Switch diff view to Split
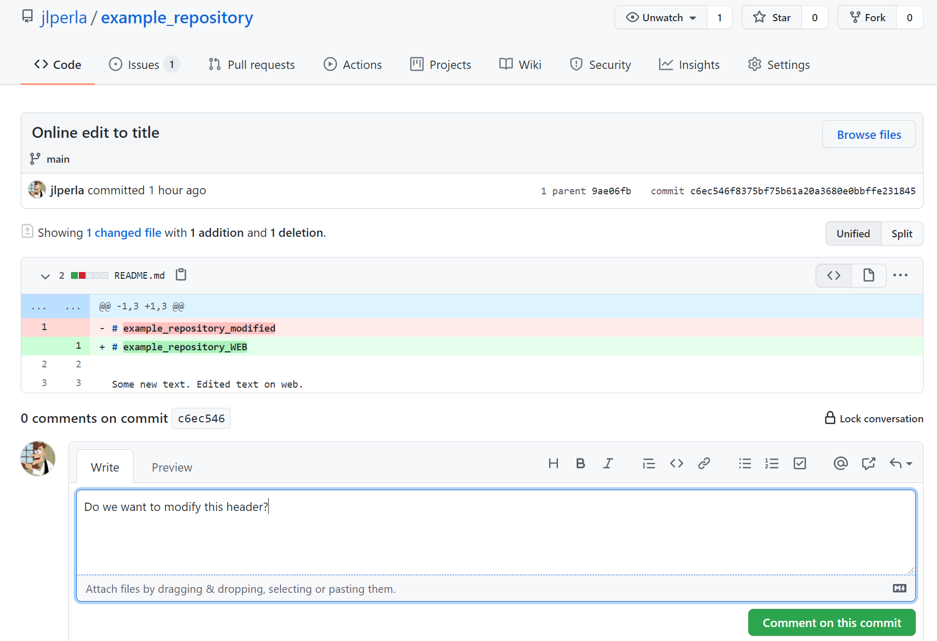 coord(901,234)
